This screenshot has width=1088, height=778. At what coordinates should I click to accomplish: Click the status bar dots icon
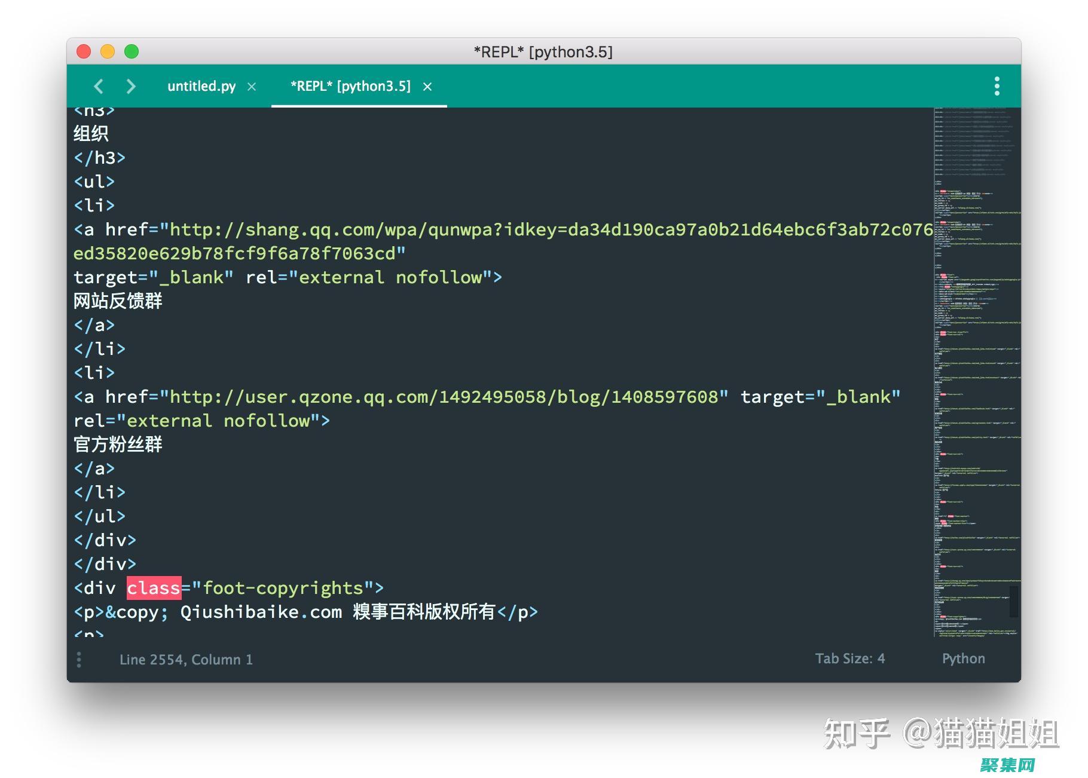point(79,660)
